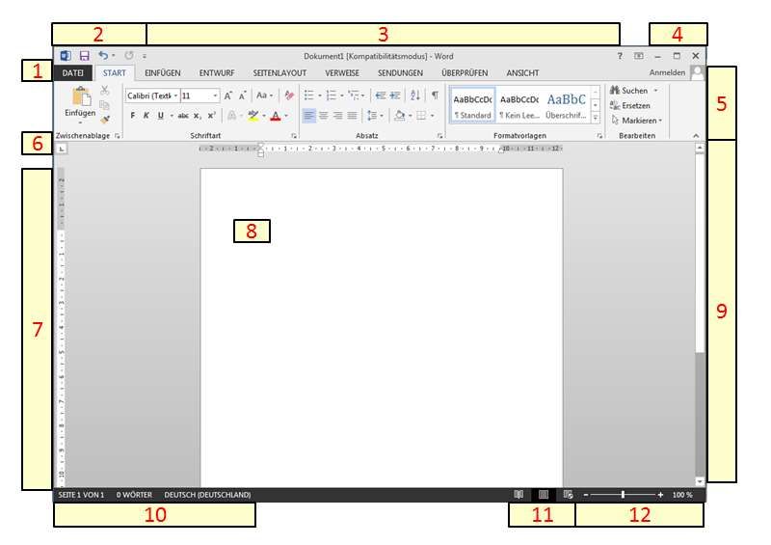Open the font size dropdown
The image size is (771, 545).
(215, 96)
